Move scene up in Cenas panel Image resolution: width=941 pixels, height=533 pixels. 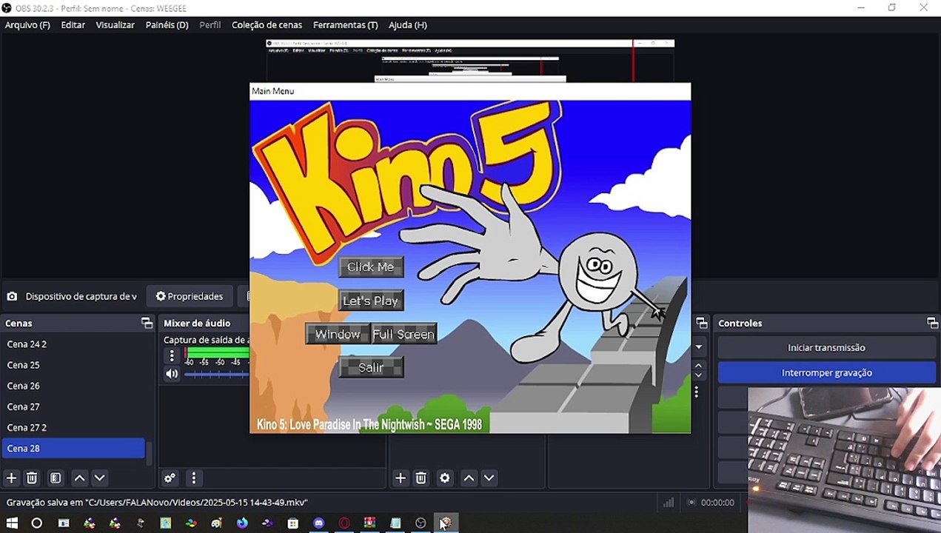pyautogui.click(x=79, y=478)
